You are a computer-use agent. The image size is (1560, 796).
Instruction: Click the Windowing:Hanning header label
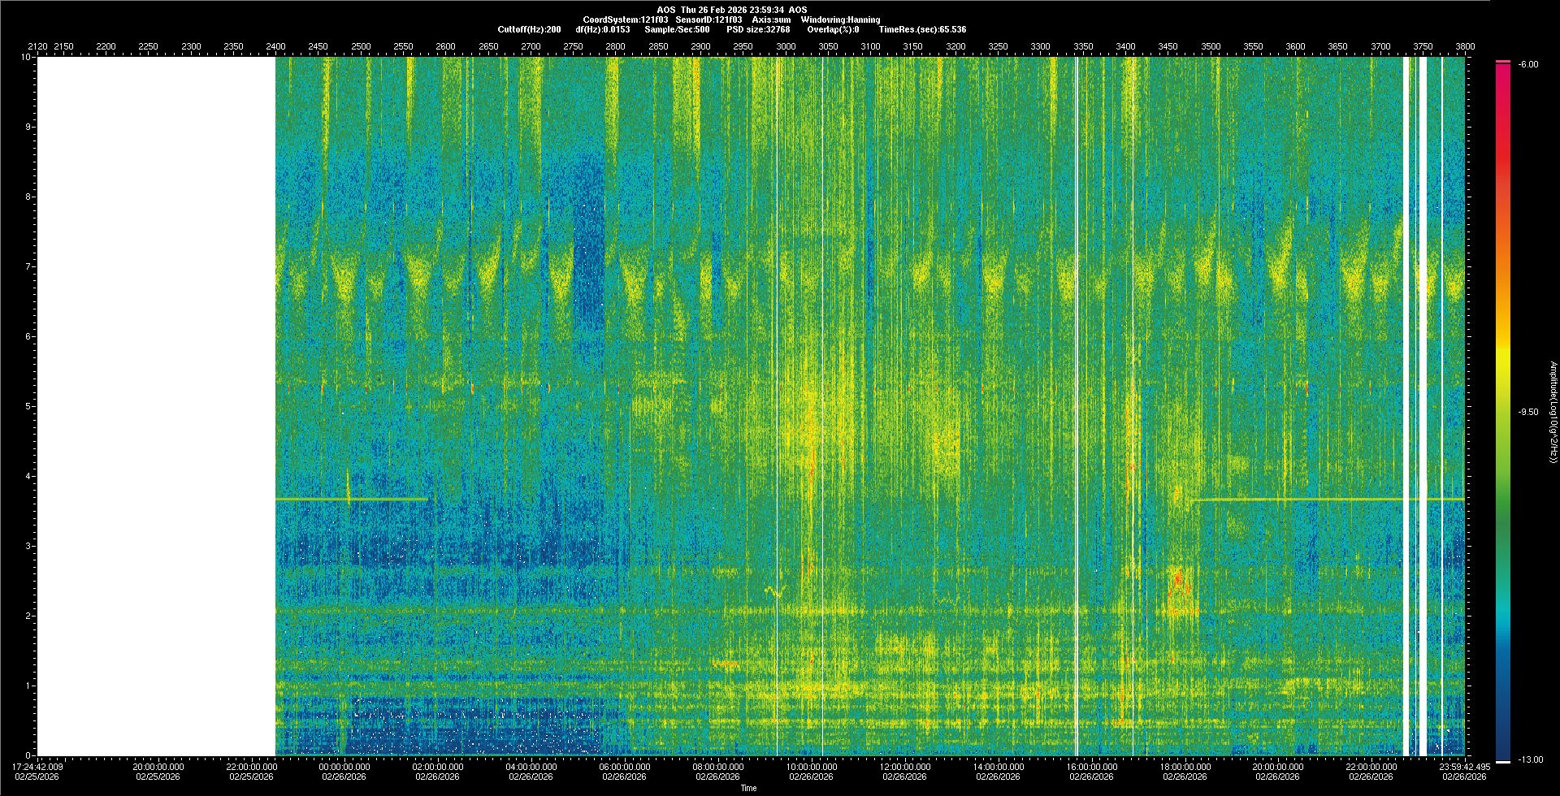point(840,19)
